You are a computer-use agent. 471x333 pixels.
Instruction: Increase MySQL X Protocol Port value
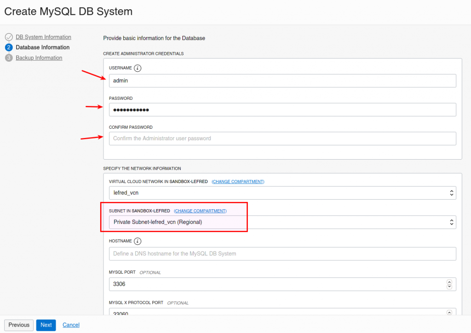[x=449, y=312]
